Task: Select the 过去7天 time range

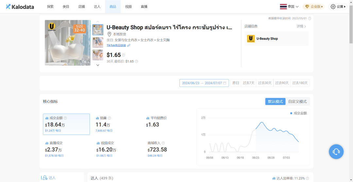Action: point(248,83)
